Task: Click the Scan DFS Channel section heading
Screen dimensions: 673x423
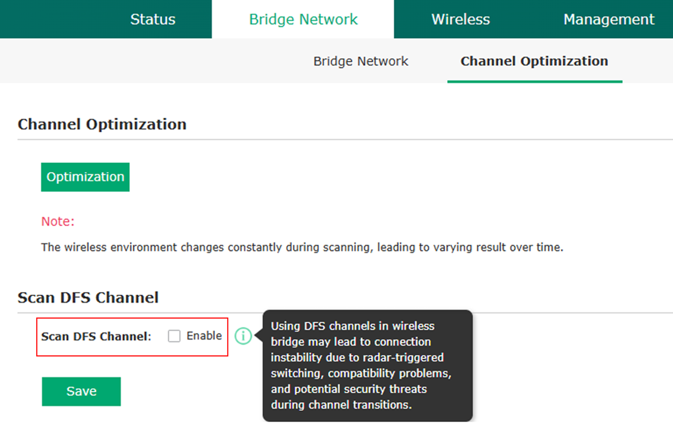Action: pyautogui.click(x=88, y=298)
